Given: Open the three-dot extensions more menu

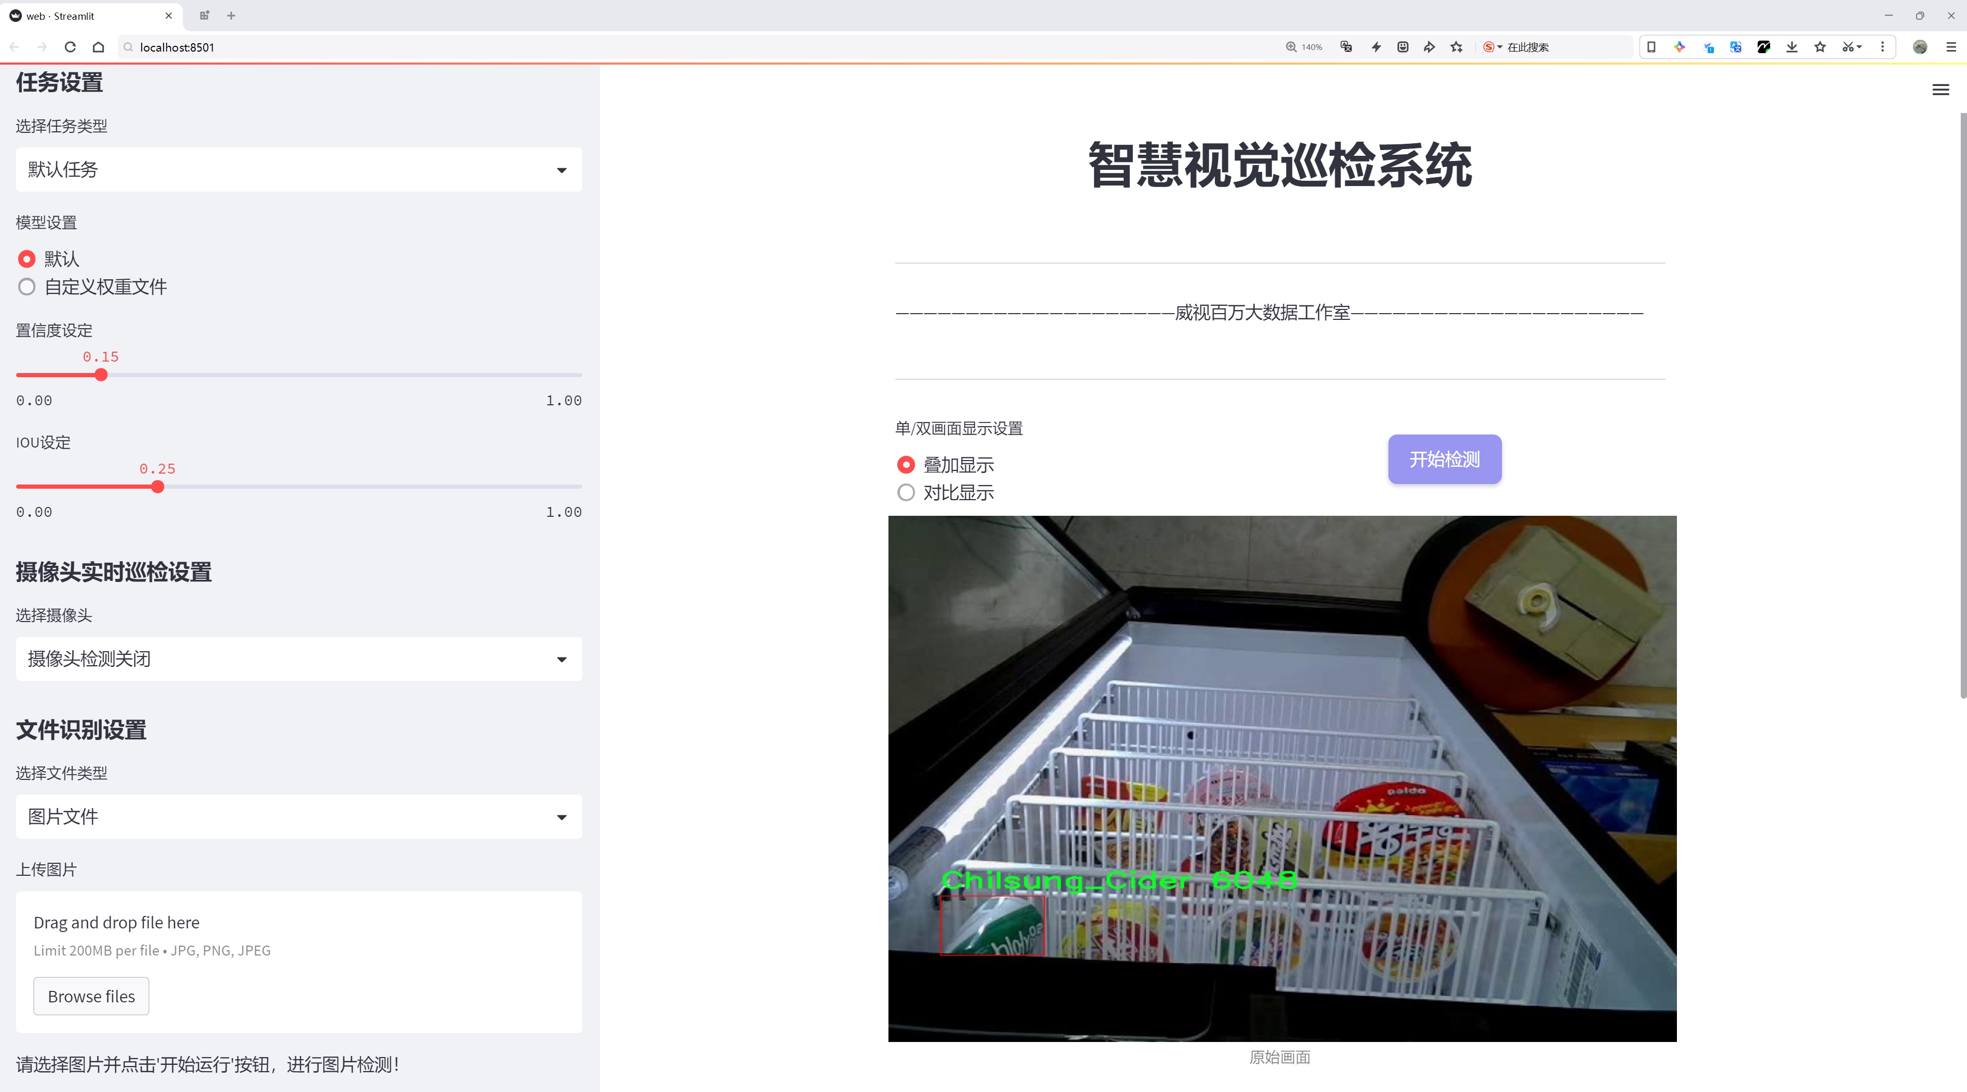Looking at the screenshot, I should (1882, 46).
